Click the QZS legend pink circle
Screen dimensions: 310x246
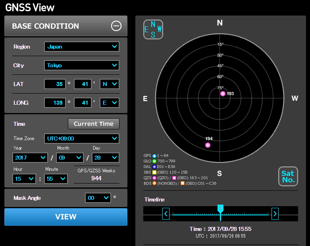pos(154,178)
